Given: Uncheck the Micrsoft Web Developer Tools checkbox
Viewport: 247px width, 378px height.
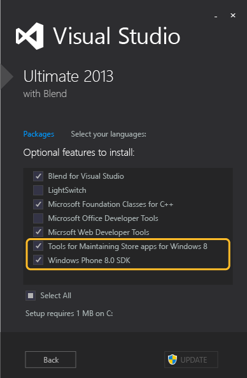Looking at the screenshot, I should click(x=38, y=232).
